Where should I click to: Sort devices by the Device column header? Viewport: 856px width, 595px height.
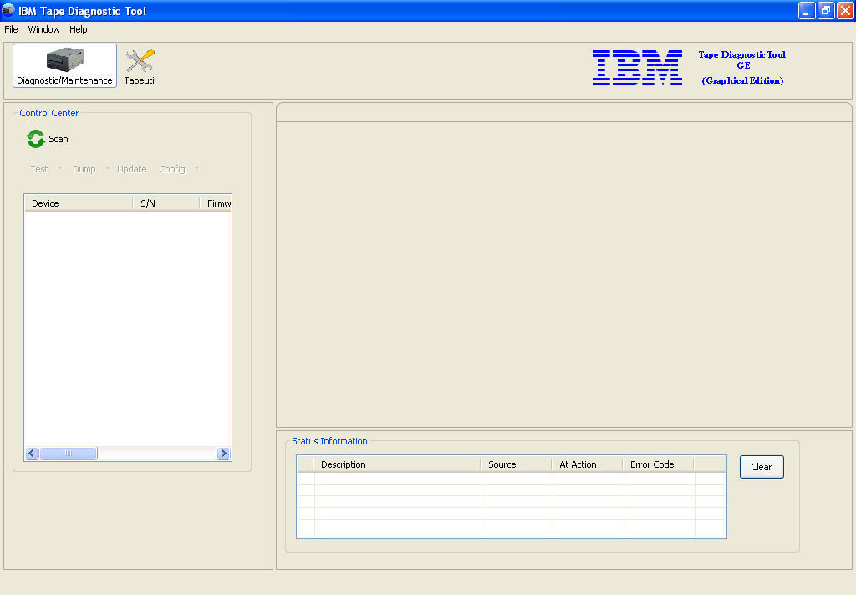click(x=78, y=203)
